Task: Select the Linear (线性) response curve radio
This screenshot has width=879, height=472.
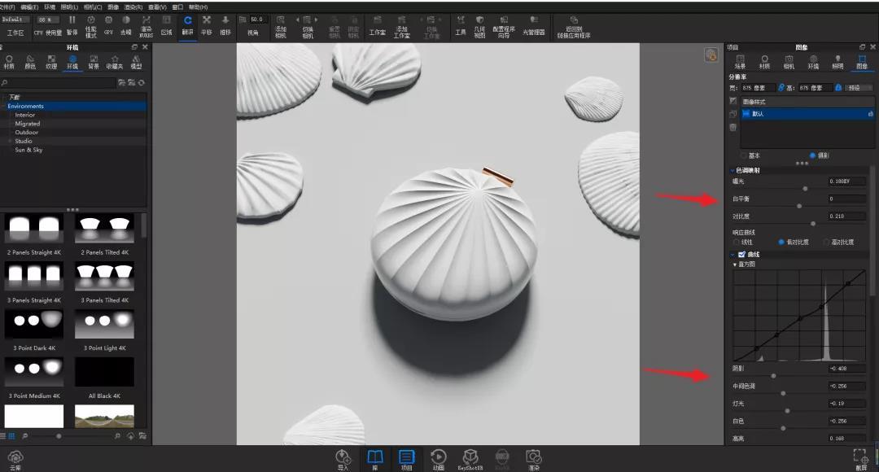Action: pyautogui.click(x=736, y=243)
